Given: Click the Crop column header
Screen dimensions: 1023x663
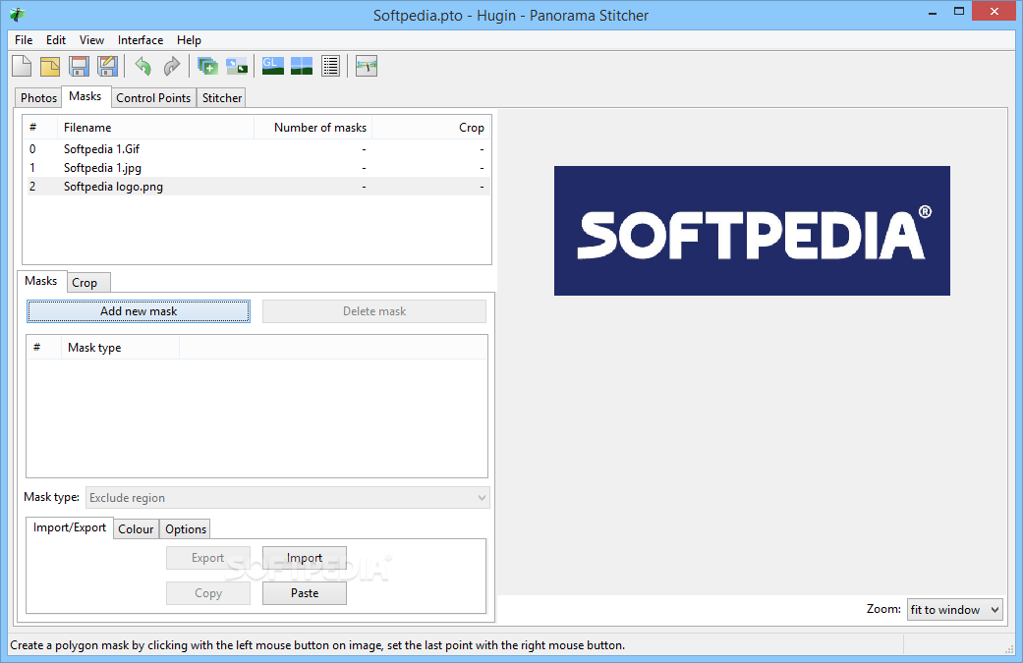Looking at the screenshot, I should click(430, 128).
